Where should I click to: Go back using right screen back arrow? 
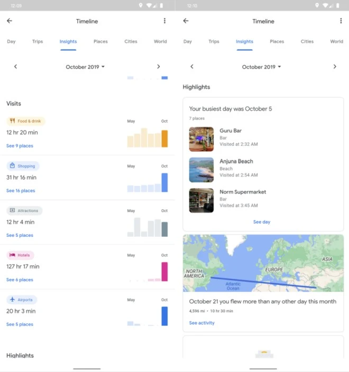tap(186, 21)
